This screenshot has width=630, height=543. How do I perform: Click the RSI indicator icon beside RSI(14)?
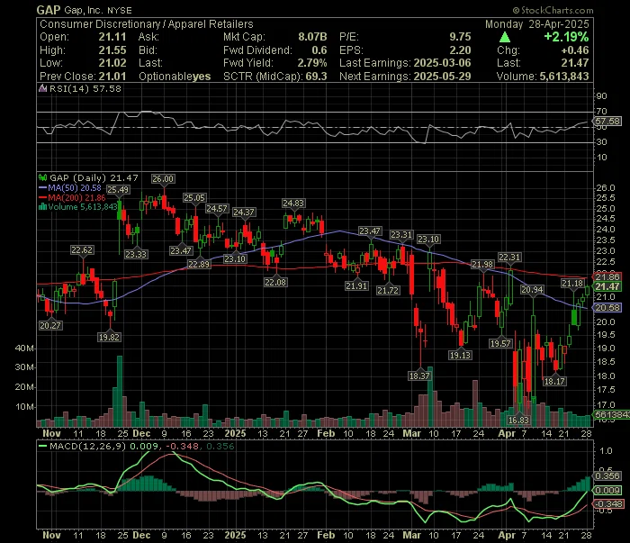pyautogui.click(x=42, y=88)
